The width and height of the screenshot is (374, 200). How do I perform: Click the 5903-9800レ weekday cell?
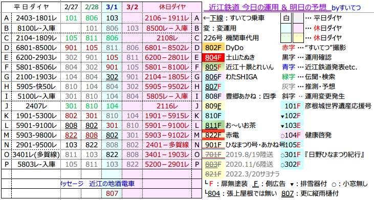pos(36,135)
